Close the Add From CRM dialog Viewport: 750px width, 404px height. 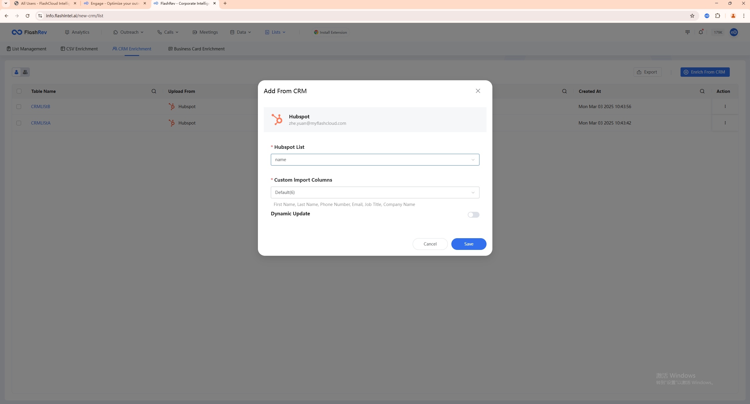pos(478,91)
